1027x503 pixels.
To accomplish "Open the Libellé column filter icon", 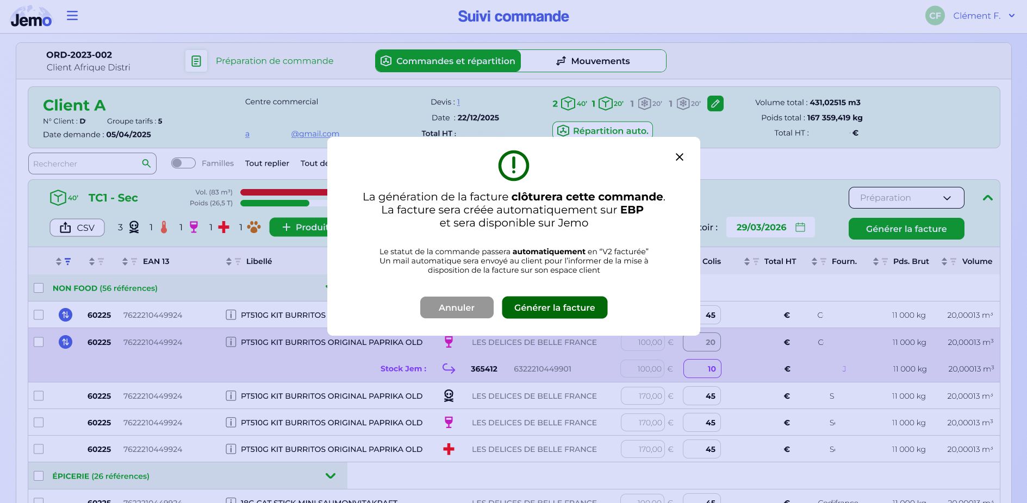I will click(x=238, y=261).
